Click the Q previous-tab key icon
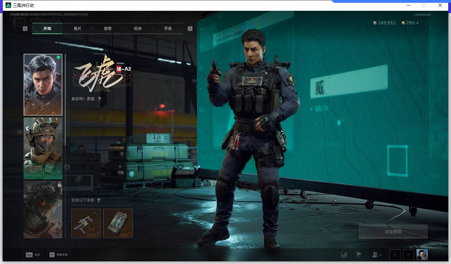The height and width of the screenshot is (264, 451). pos(25,29)
